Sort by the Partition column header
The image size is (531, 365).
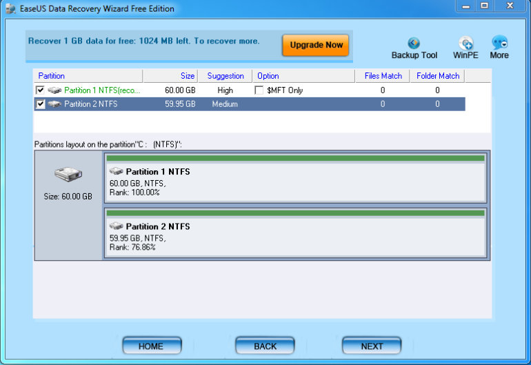88,76
